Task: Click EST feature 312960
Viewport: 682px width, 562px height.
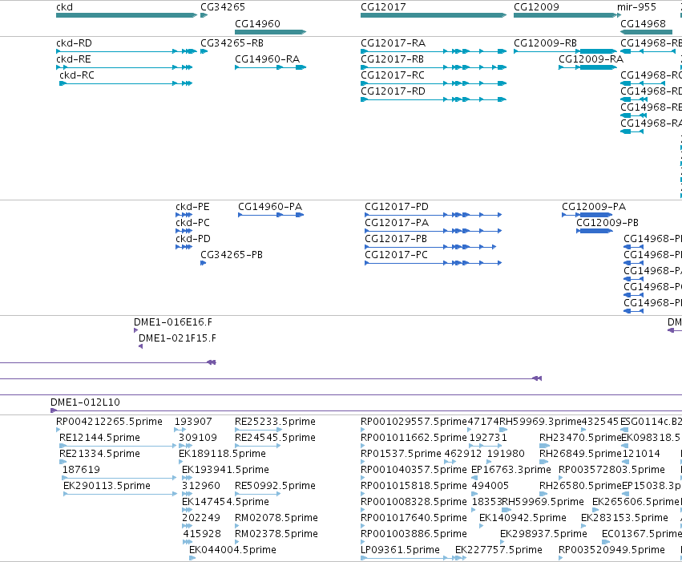Action: click(201, 486)
